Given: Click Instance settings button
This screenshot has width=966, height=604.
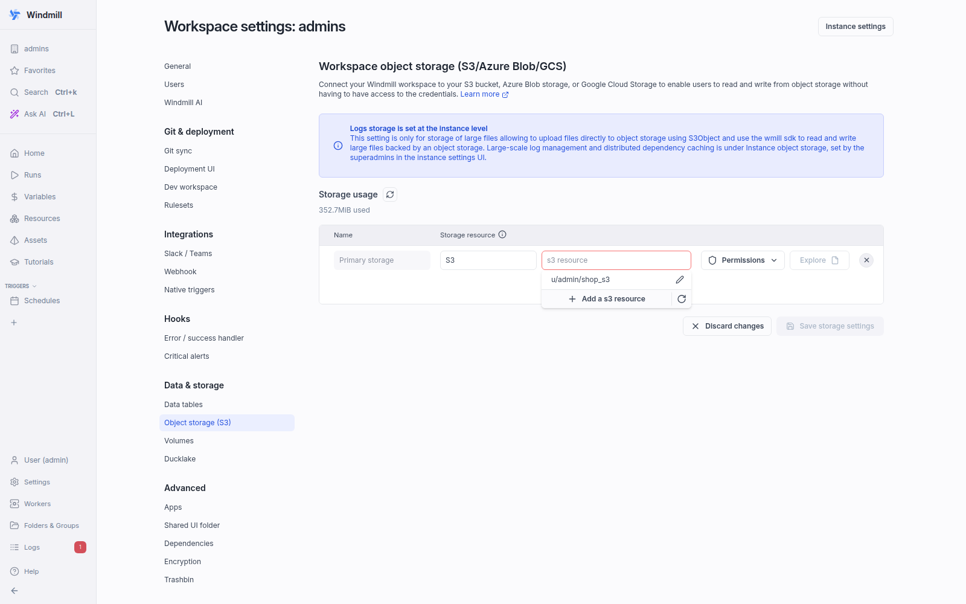Looking at the screenshot, I should (x=856, y=27).
